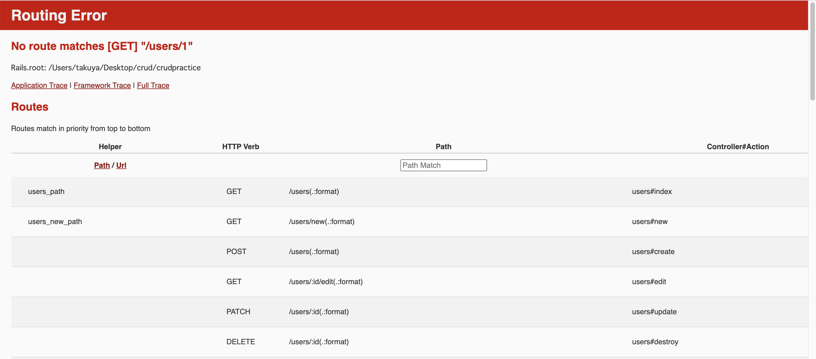Select the users#index action text

pyautogui.click(x=652, y=191)
